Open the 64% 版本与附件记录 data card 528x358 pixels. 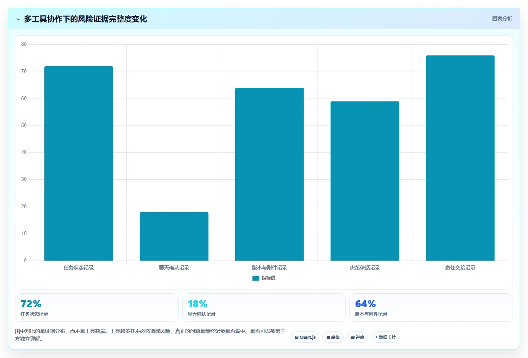(x=431, y=308)
